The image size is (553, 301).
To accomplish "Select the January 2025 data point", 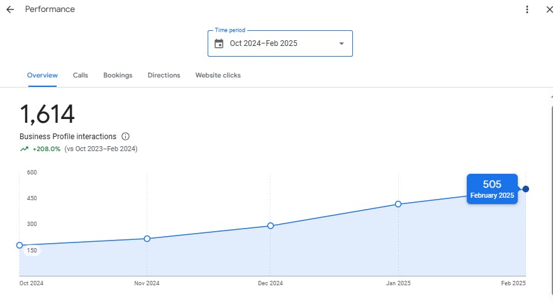I will (398, 204).
